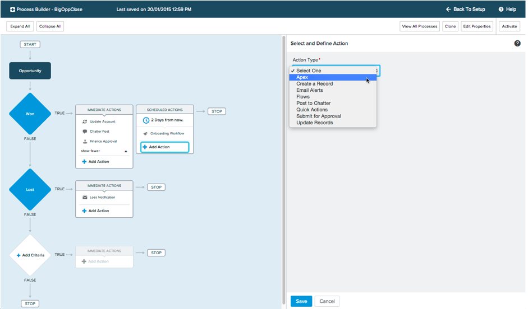Open the help question mark in panel

coord(517,44)
